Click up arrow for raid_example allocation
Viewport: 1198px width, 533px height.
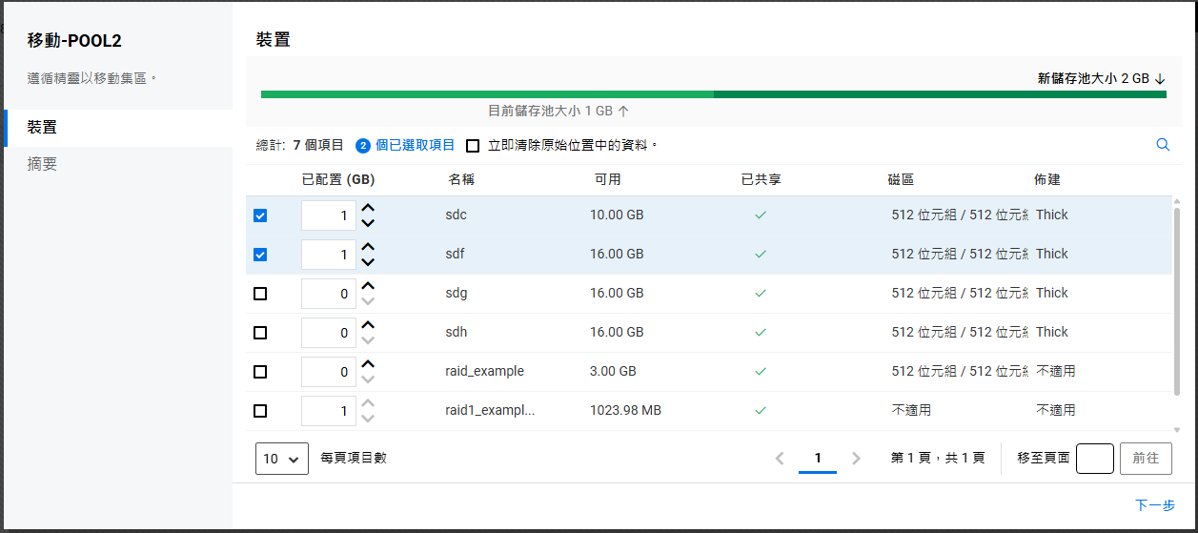click(368, 363)
